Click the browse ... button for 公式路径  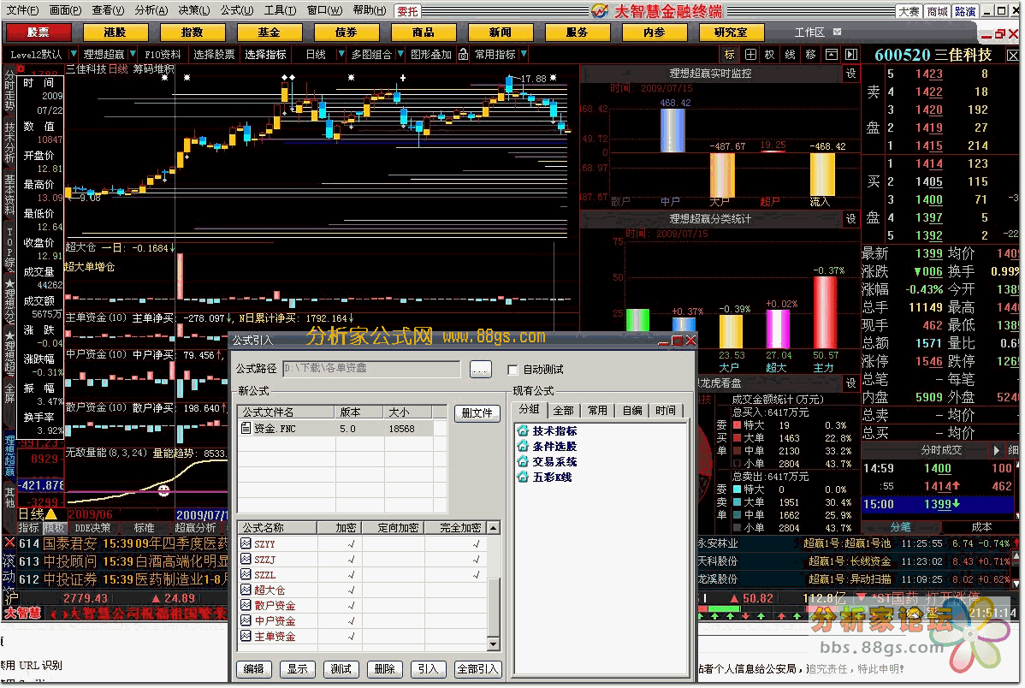click(481, 370)
